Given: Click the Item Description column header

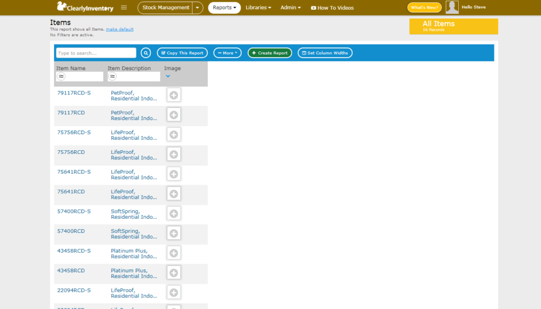Looking at the screenshot, I should click(129, 68).
